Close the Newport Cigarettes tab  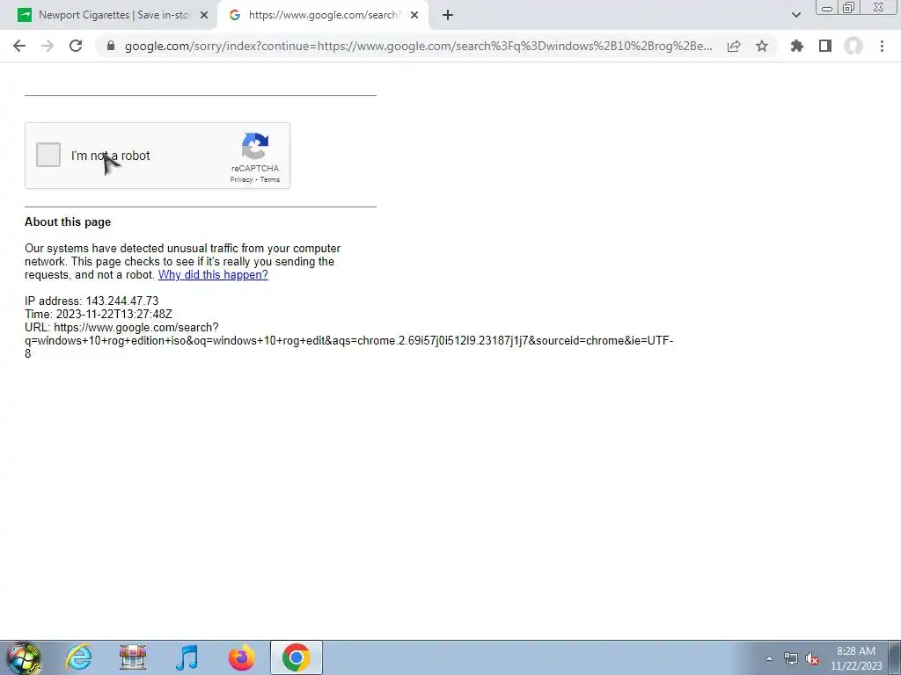pos(204,16)
